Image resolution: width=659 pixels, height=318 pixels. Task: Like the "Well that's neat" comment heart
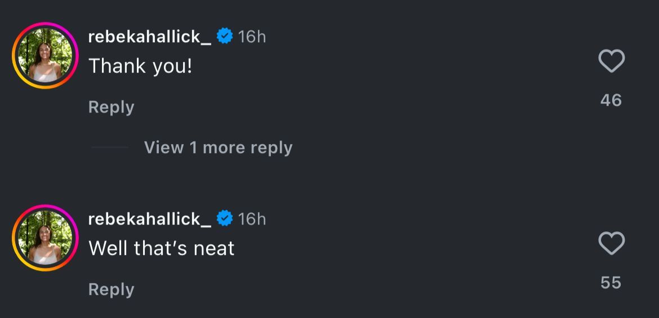coord(611,244)
